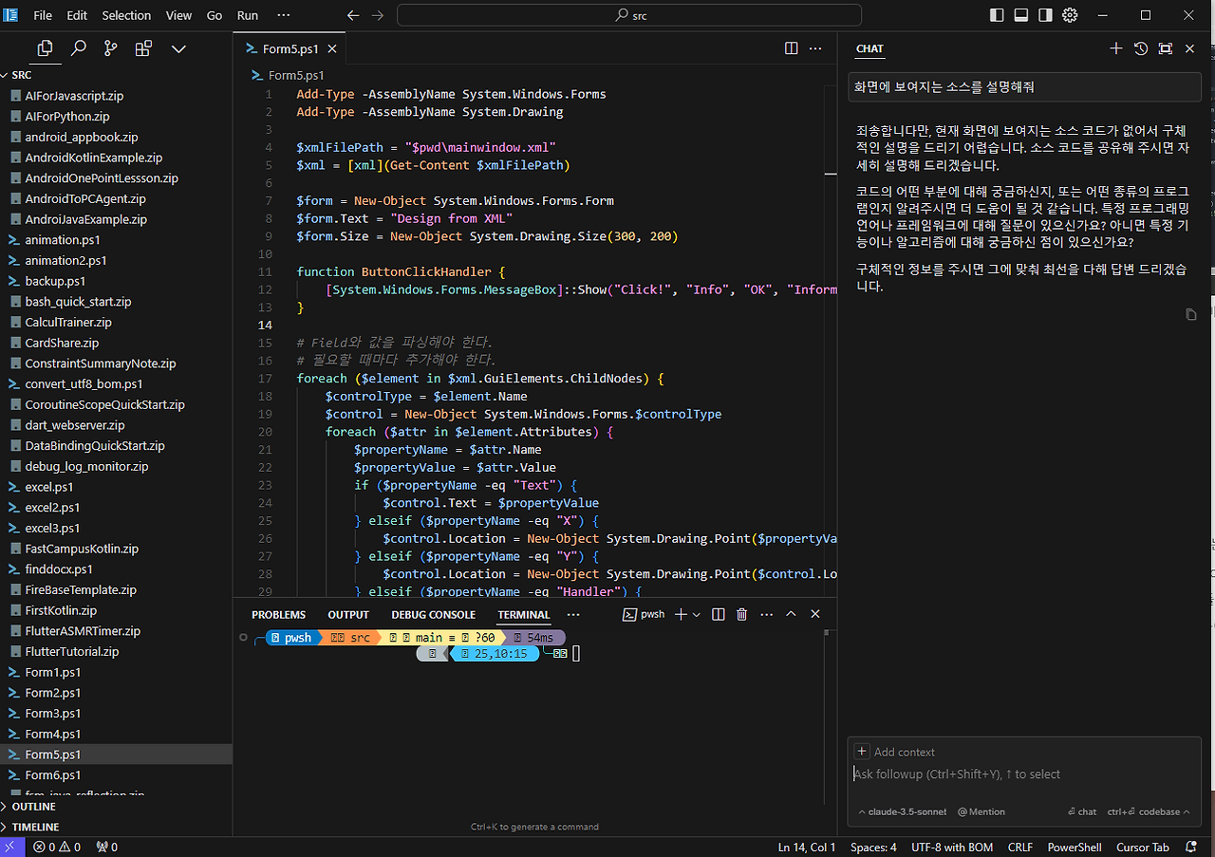
Task: Start a new chat with plus icon
Action: 1116,48
